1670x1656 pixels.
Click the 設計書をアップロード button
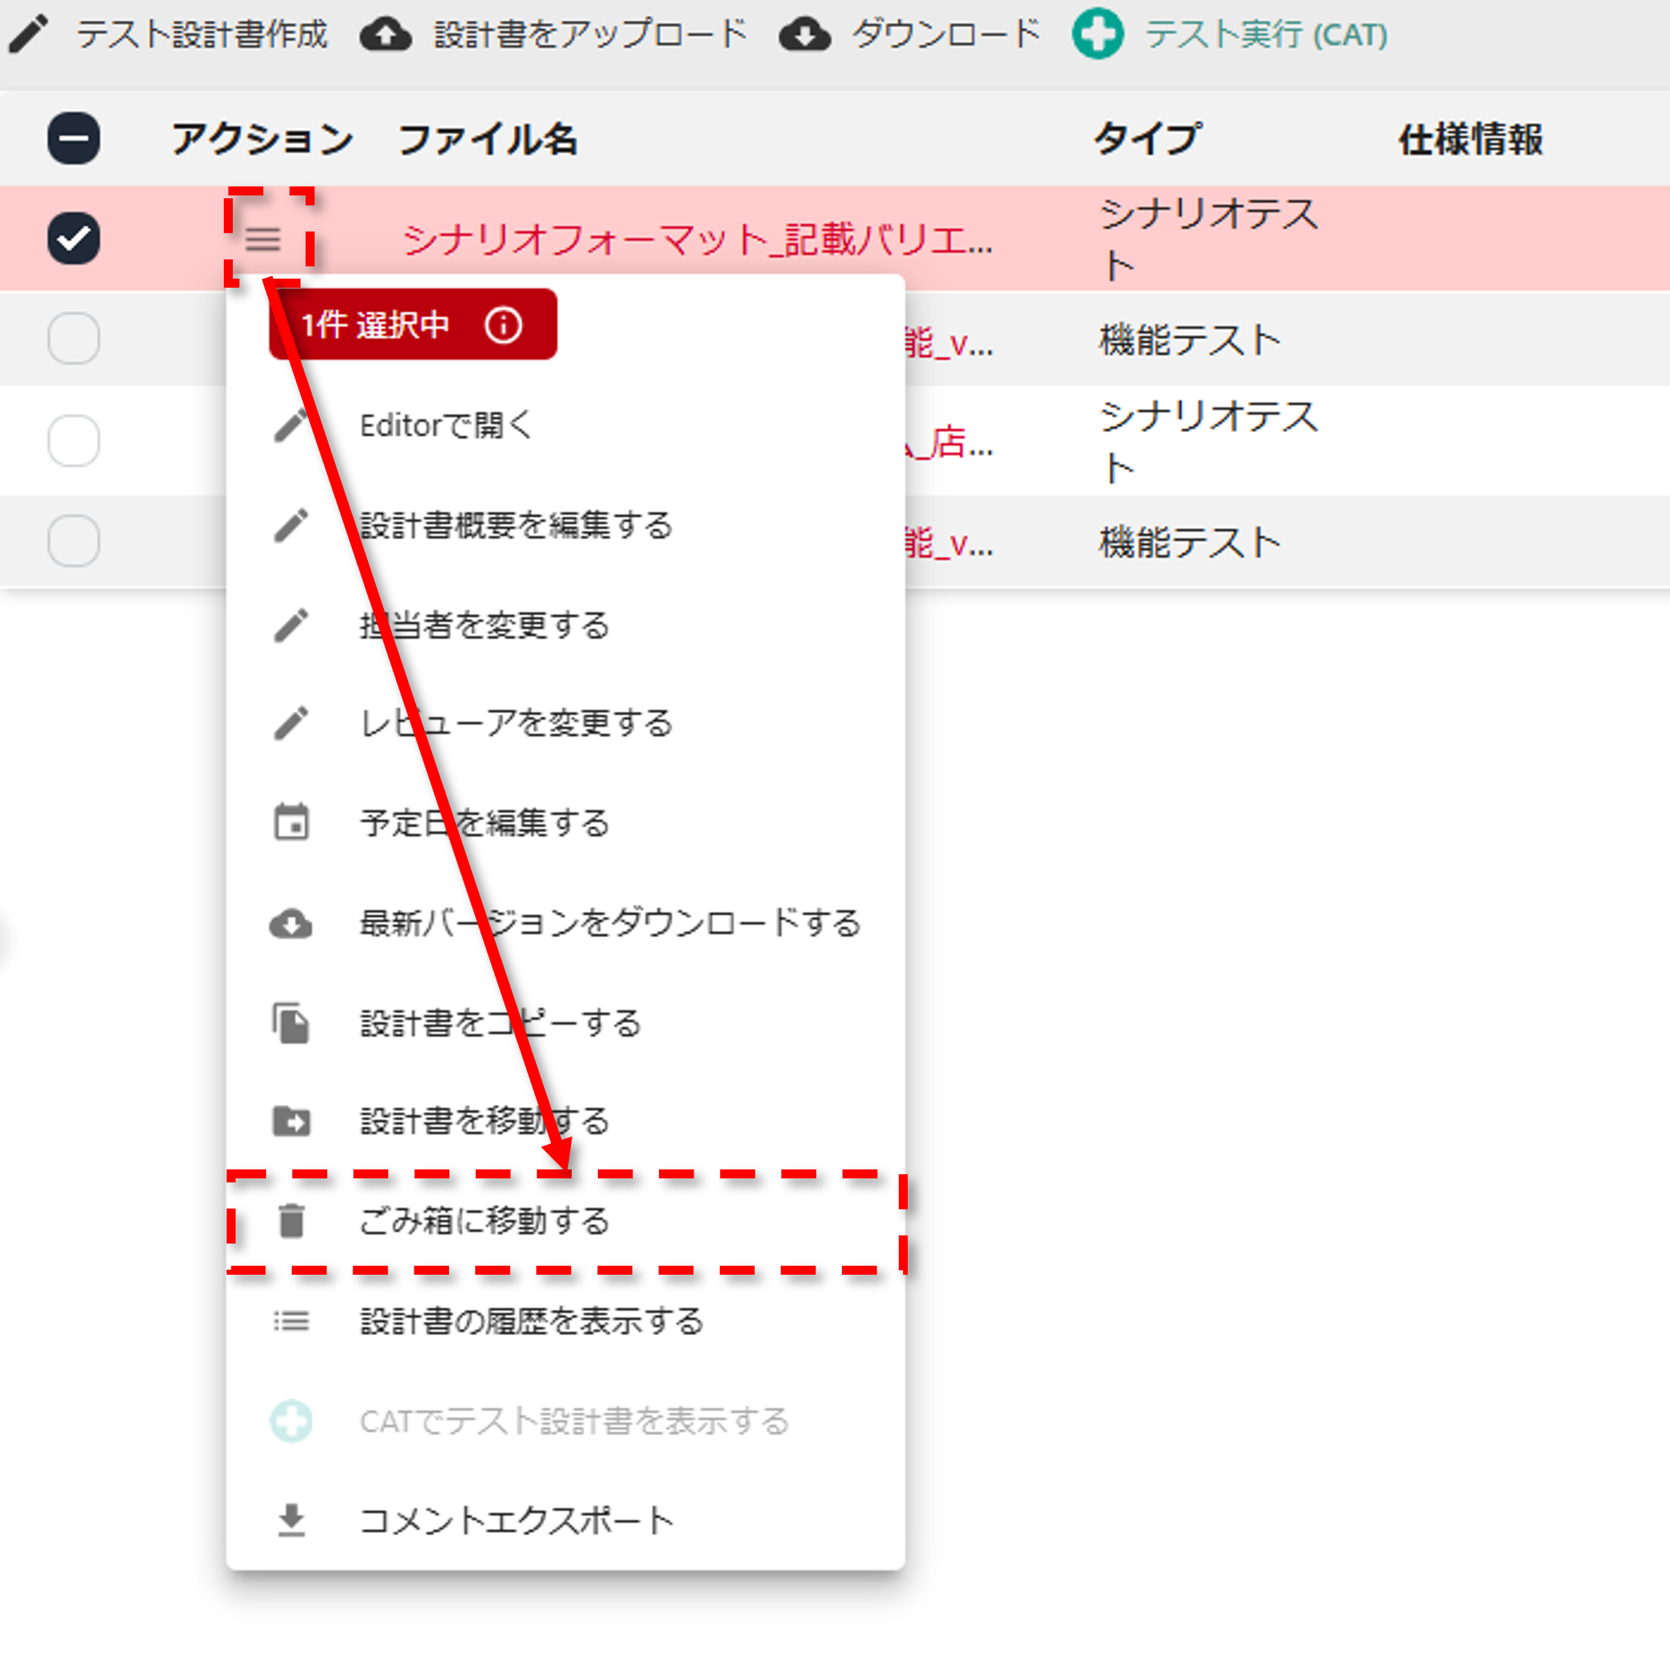pyautogui.click(x=554, y=35)
